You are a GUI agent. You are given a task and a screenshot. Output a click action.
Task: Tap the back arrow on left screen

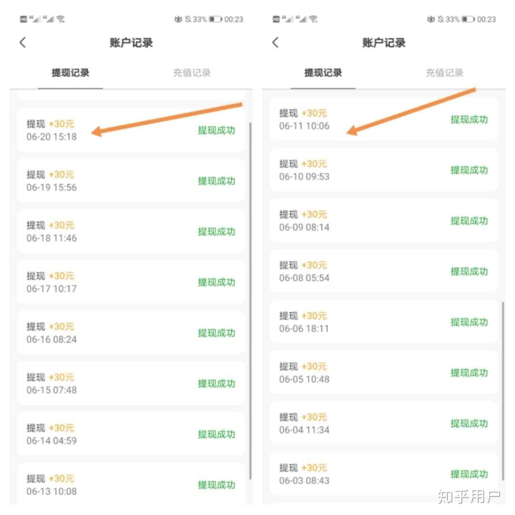tap(23, 42)
